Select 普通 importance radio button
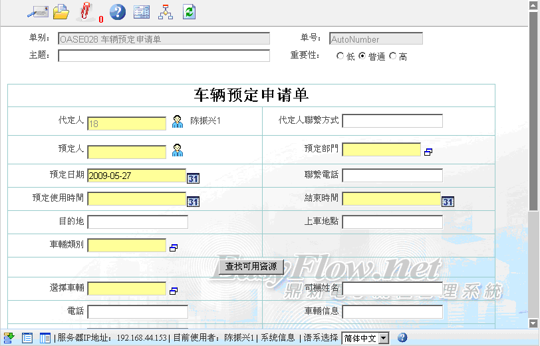Screen dimensions: 540x346 click(x=362, y=57)
